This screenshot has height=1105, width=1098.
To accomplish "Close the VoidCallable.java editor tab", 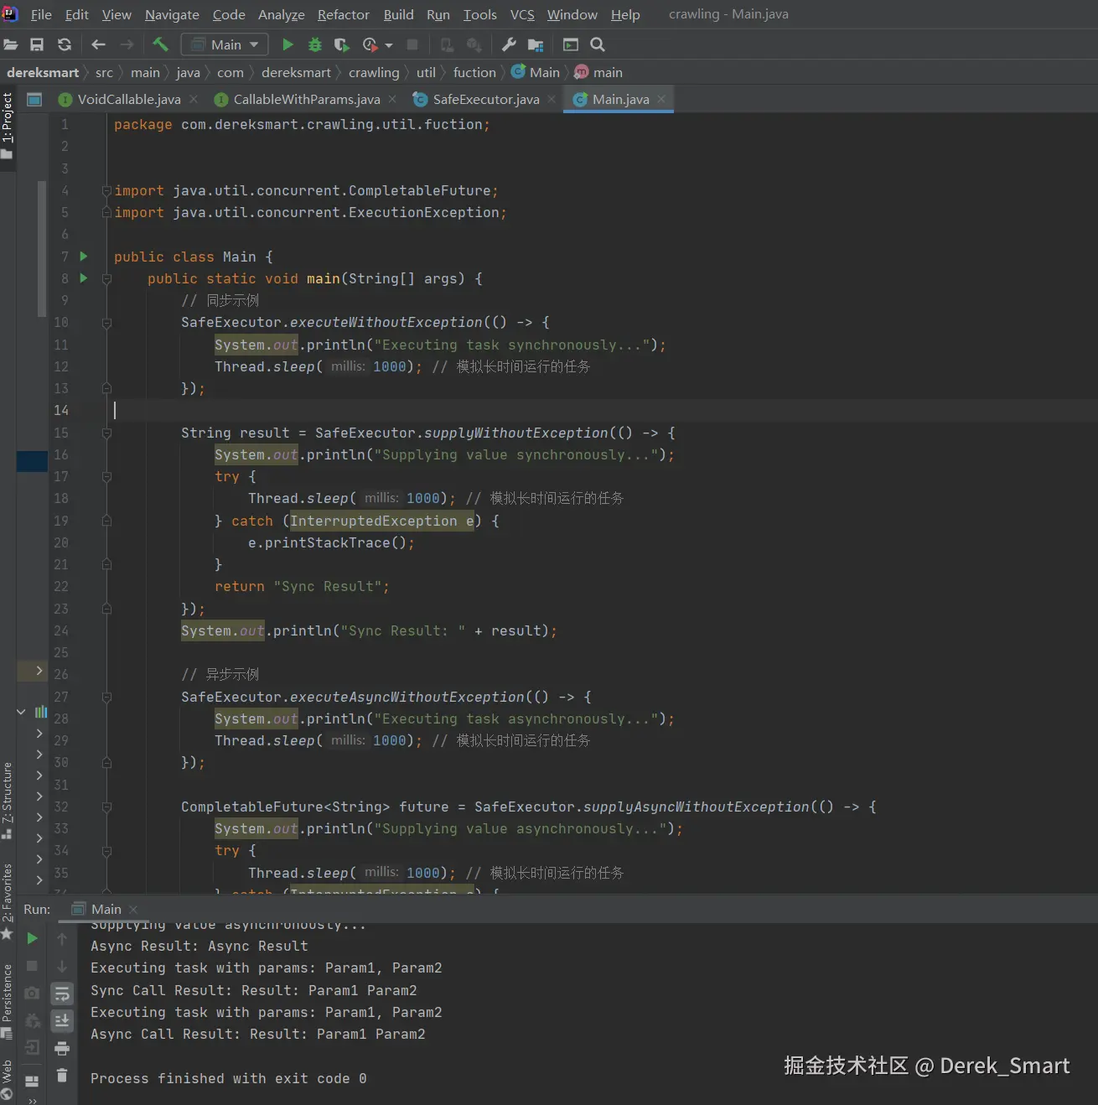I will 194,99.
